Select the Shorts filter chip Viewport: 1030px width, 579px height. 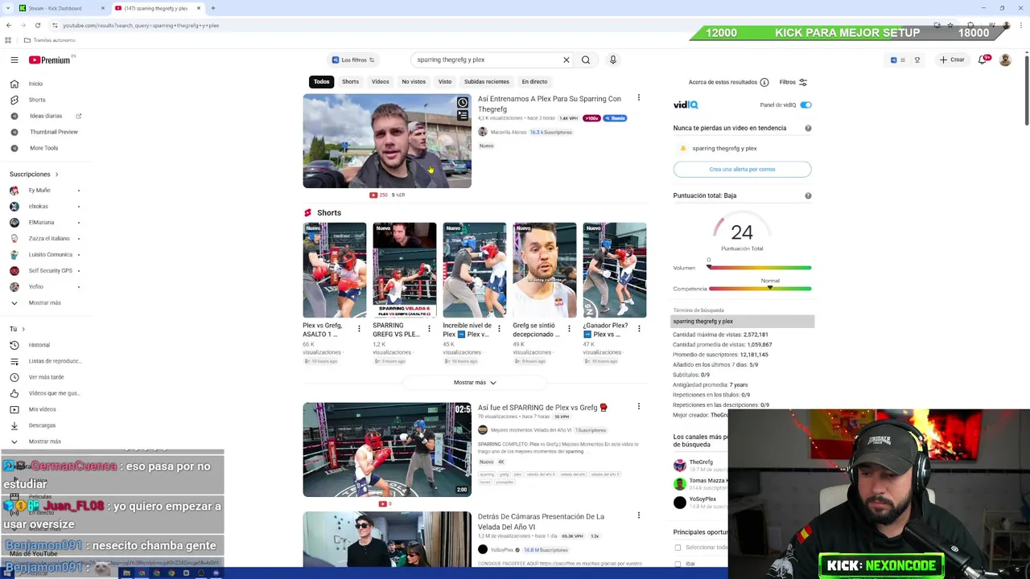click(350, 82)
